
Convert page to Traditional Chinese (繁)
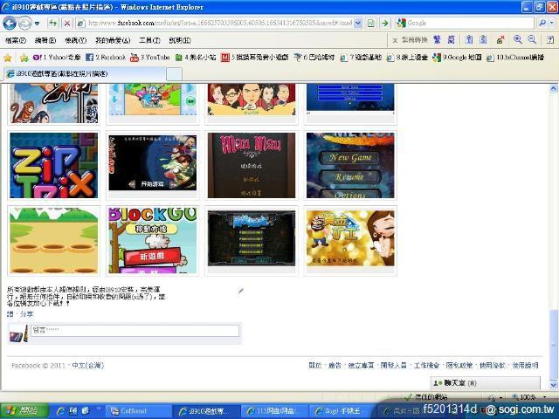[x=437, y=40]
